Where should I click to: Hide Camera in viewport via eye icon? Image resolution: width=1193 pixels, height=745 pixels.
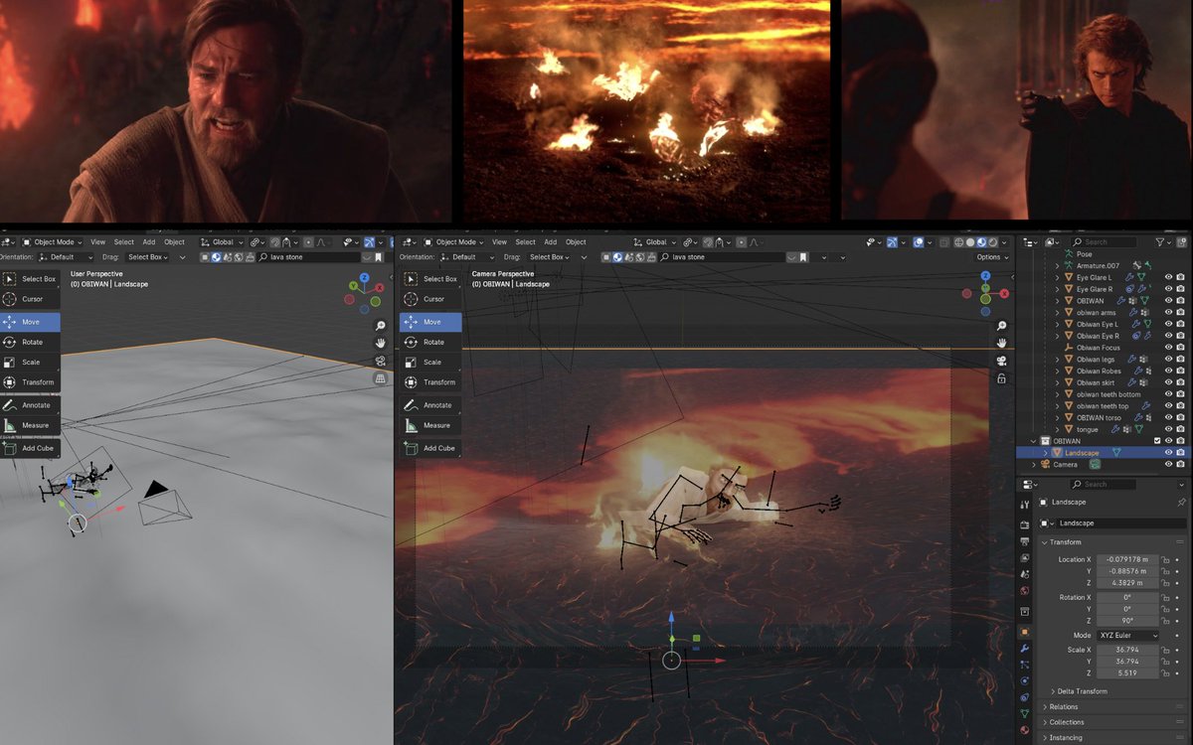pyautogui.click(x=1168, y=464)
